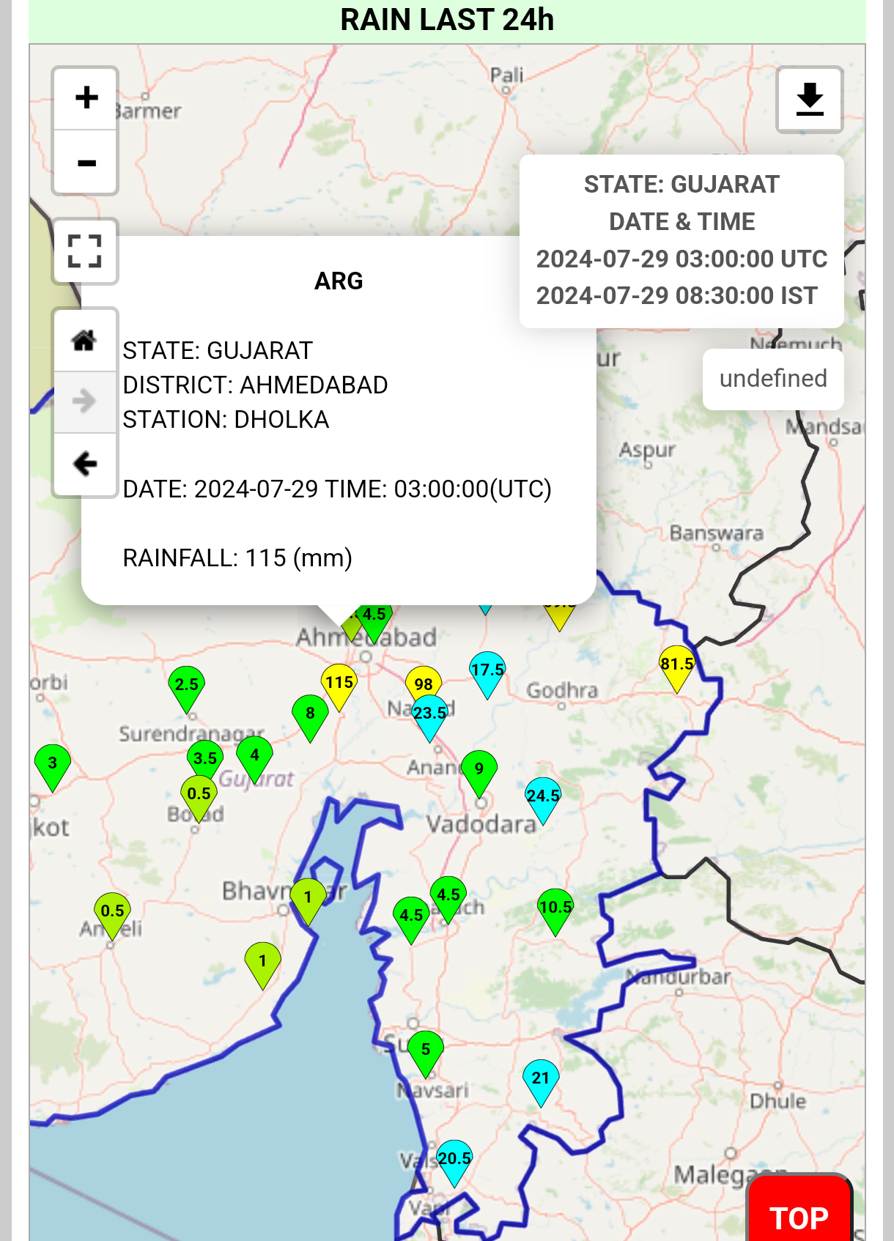Click the undefined legend label box

[773, 379]
